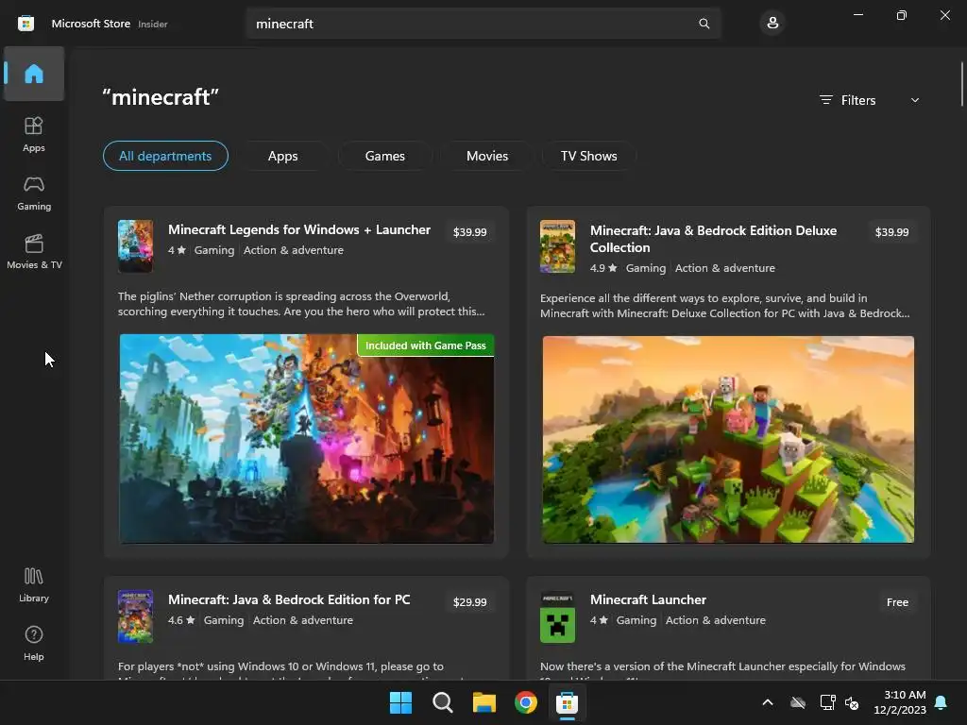This screenshot has height=725, width=967.
Task: Click the search magnifier icon in search box
Action: [x=704, y=24]
